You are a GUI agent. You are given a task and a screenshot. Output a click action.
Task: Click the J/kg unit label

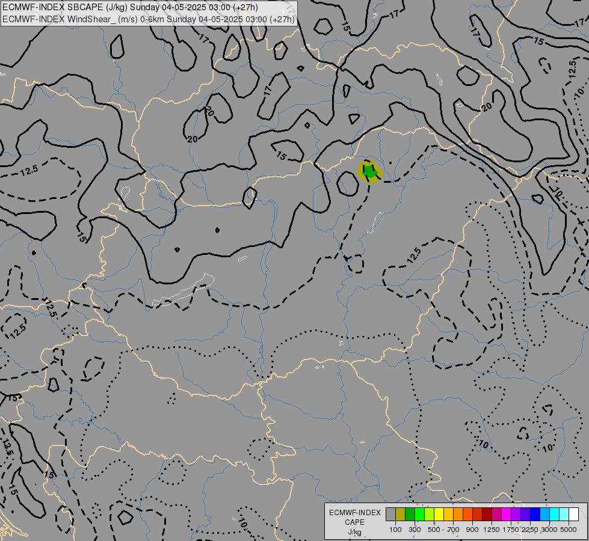(354, 533)
